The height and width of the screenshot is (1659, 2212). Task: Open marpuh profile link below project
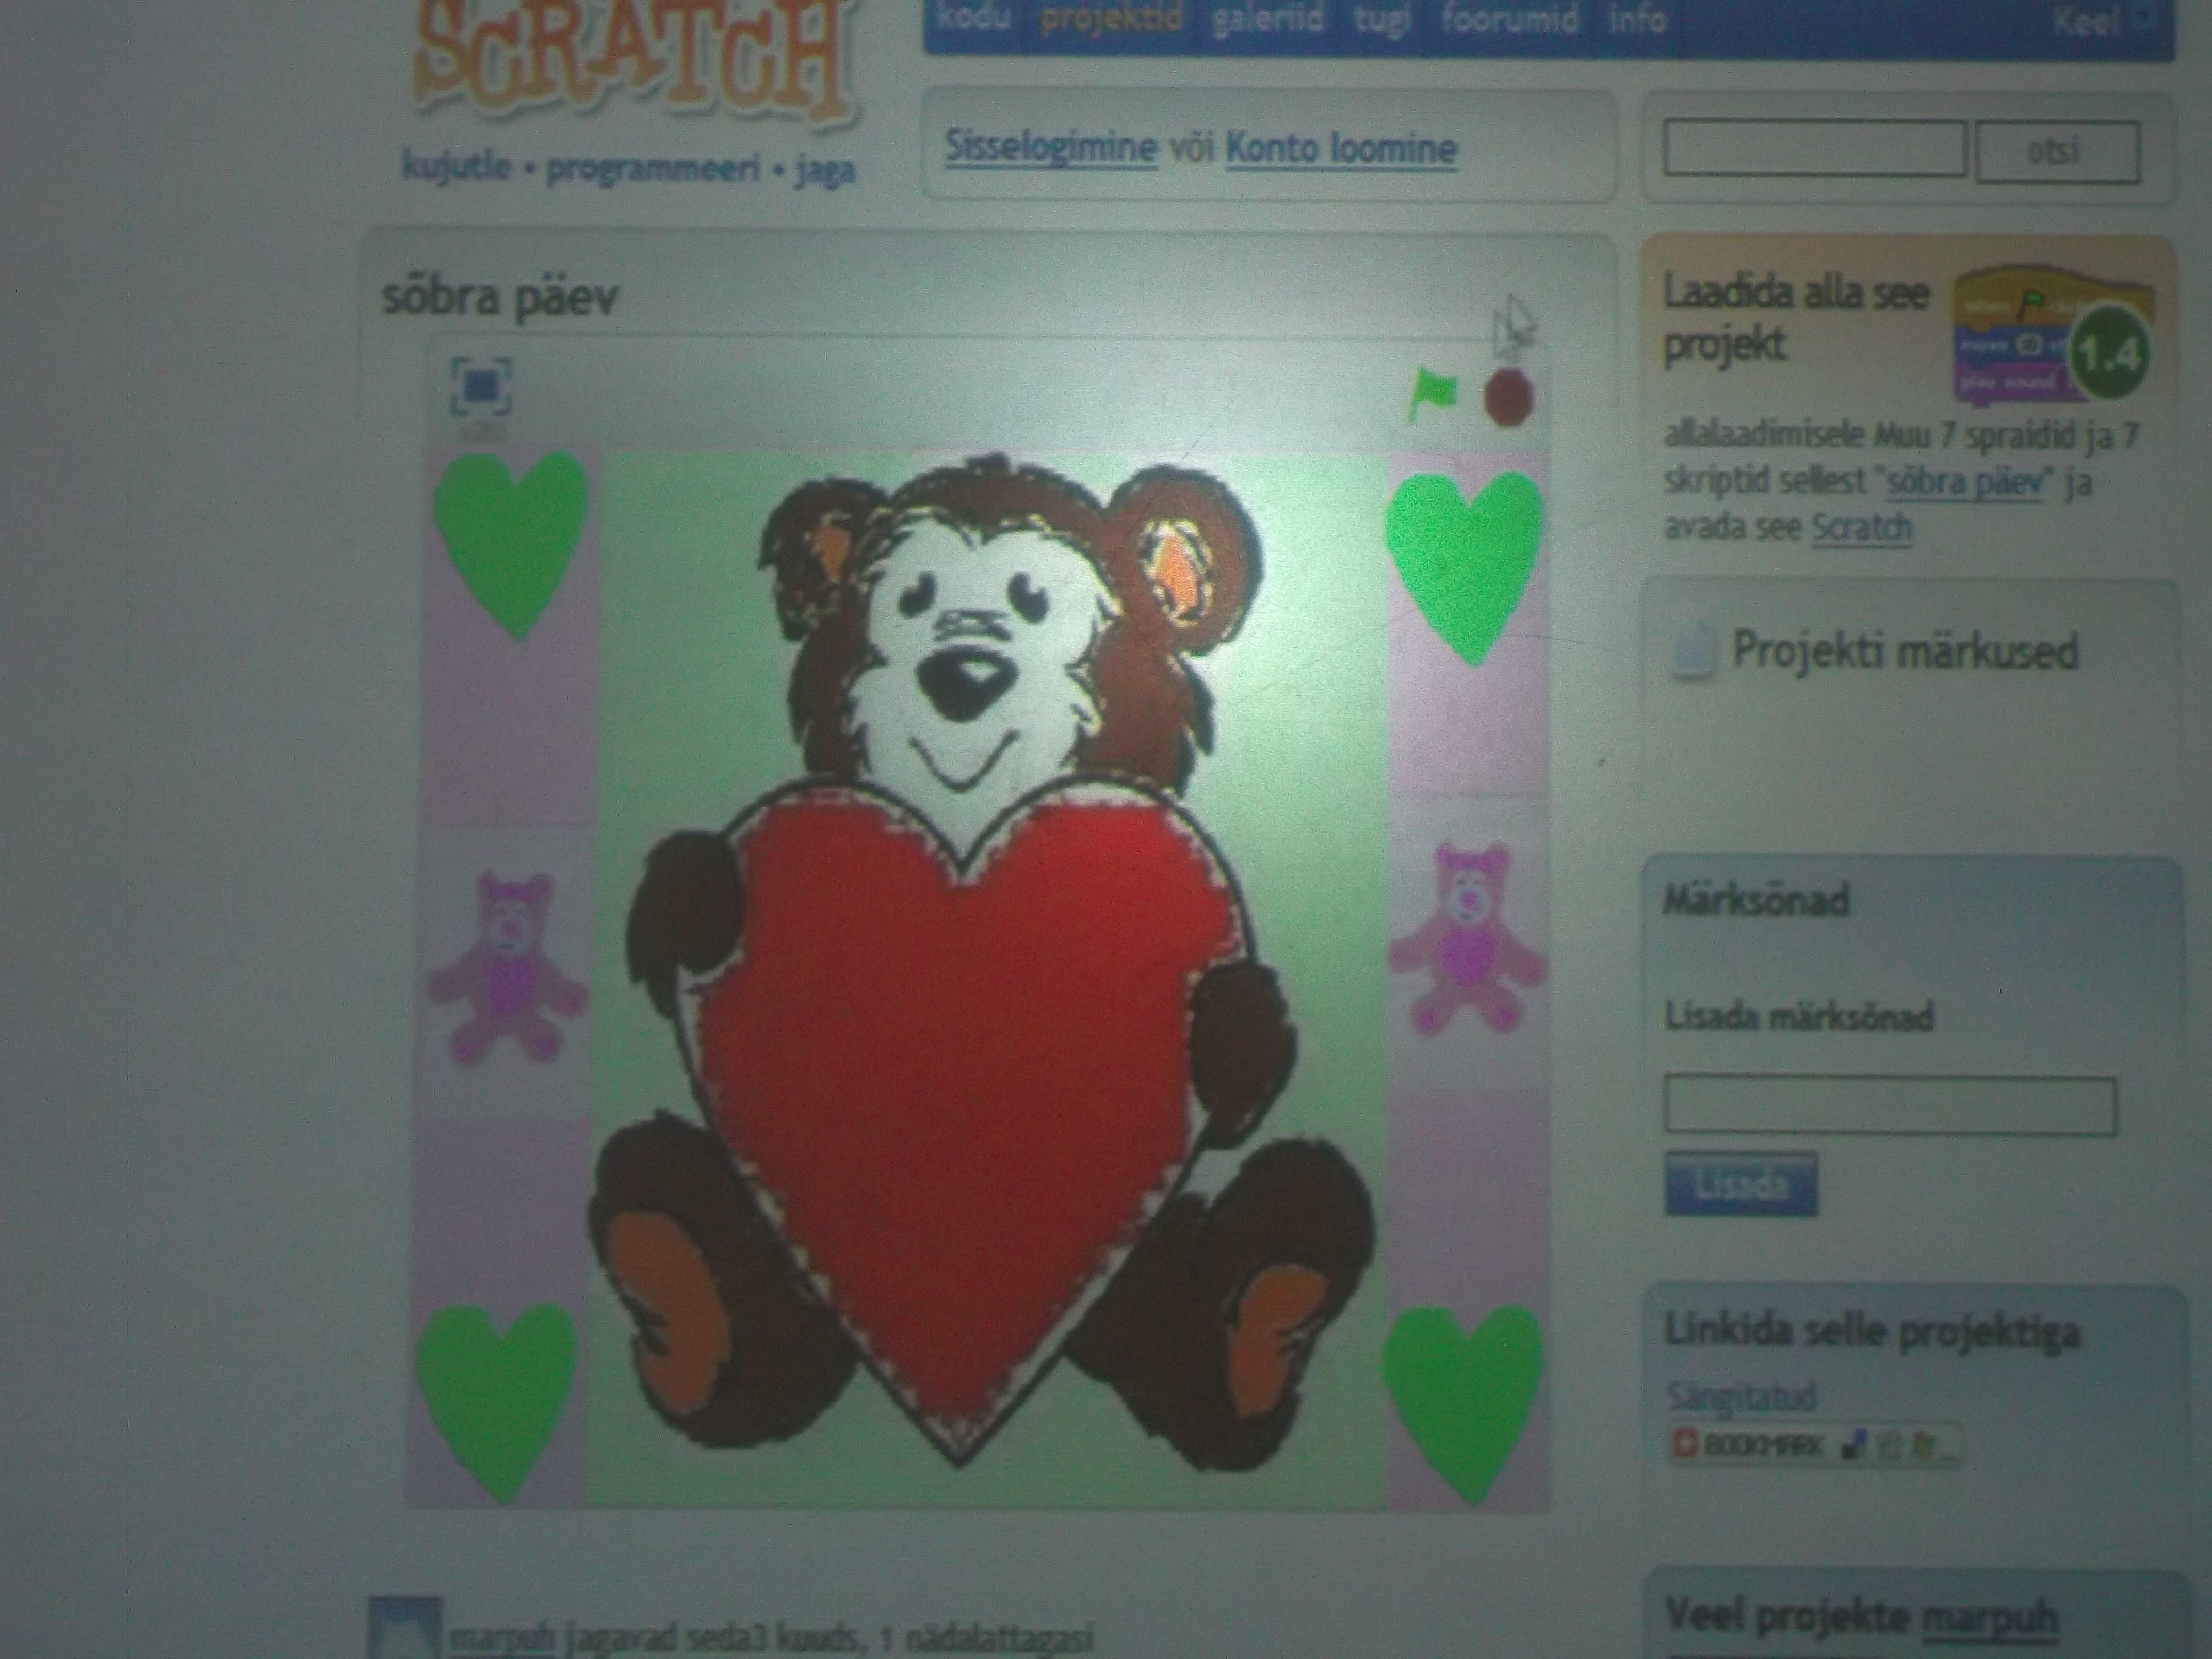pos(502,1640)
